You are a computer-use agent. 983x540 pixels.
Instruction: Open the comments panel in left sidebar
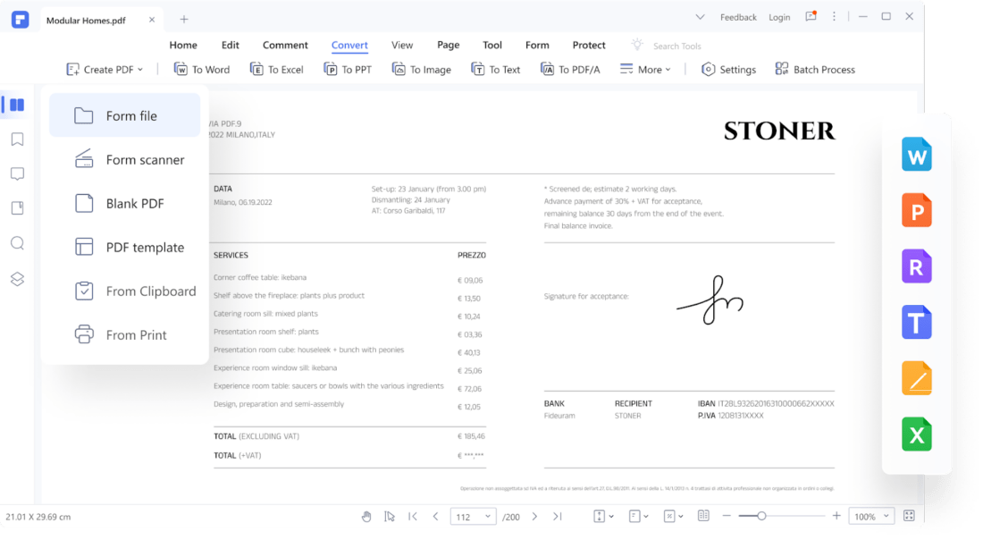click(17, 174)
